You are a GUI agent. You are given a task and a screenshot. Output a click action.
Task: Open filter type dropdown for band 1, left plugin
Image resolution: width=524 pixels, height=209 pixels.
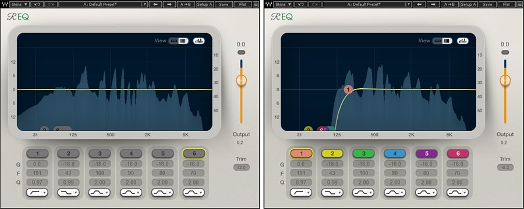37,192
